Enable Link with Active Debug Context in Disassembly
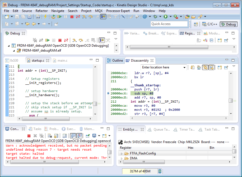The width and height of the screenshot is (242, 177). tap(205, 67)
